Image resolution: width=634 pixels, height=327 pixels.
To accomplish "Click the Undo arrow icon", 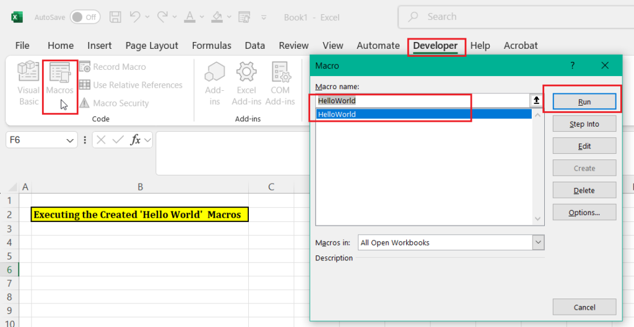I will click(135, 17).
